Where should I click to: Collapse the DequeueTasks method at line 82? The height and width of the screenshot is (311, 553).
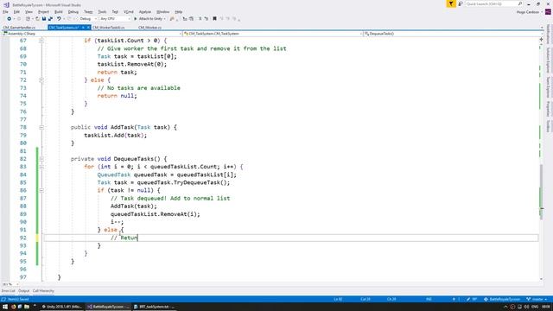[x=41, y=159]
